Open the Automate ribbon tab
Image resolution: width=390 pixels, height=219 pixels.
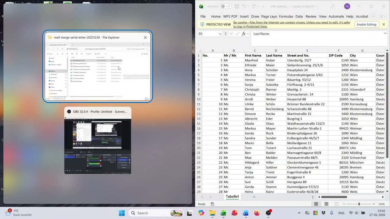[x=336, y=16]
